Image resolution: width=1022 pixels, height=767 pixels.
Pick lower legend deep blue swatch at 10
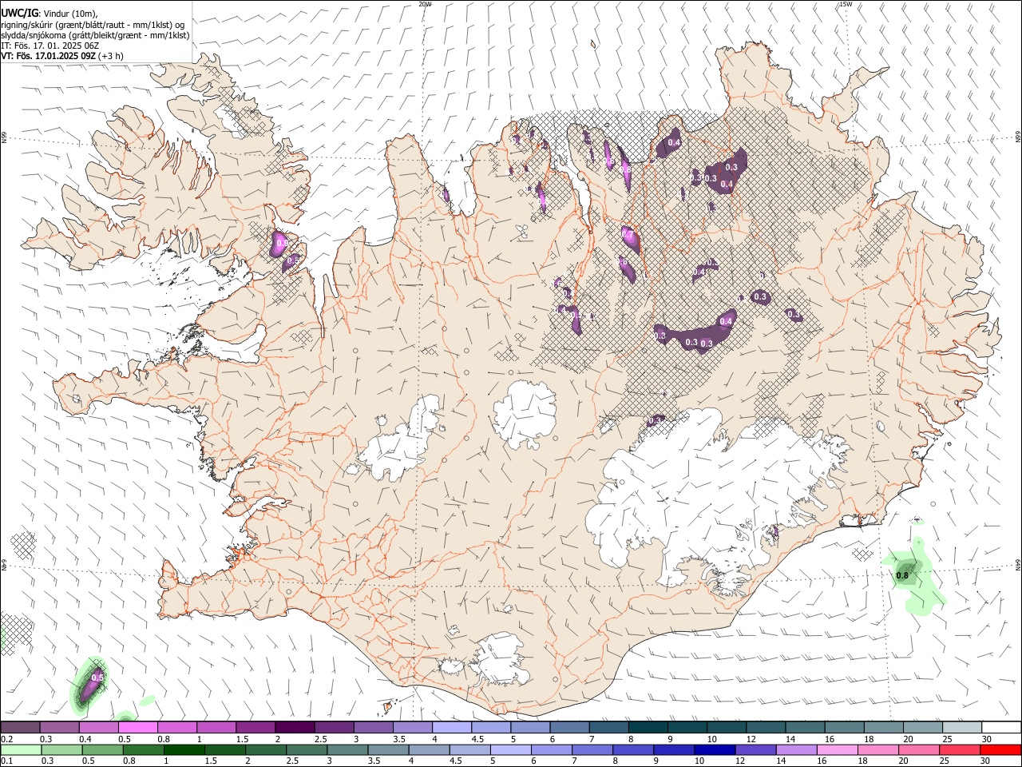(715, 749)
